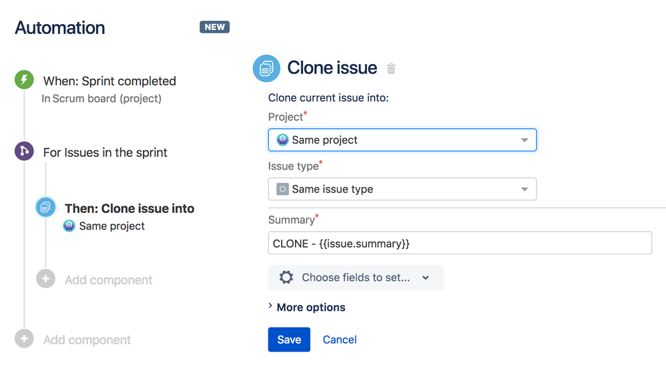Click the purple branch rule icon
Image resolution: width=666 pixels, height=375 pixels.
(x=24, y=151)
